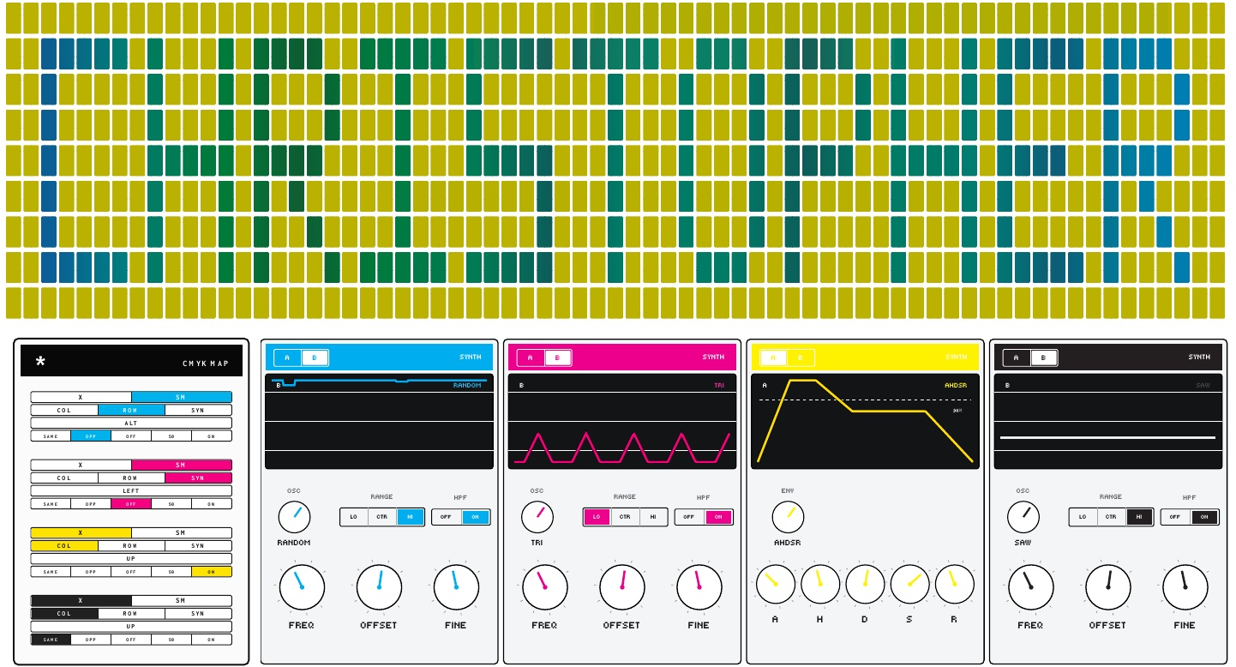Select OFF option in yellow map section
The height and width of the screenshot is (667, 1236).
point(131,571)
